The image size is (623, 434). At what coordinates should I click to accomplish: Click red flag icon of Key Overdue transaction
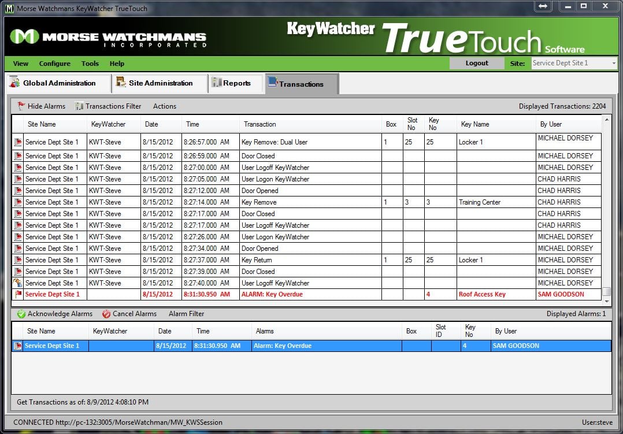(17, 295)
